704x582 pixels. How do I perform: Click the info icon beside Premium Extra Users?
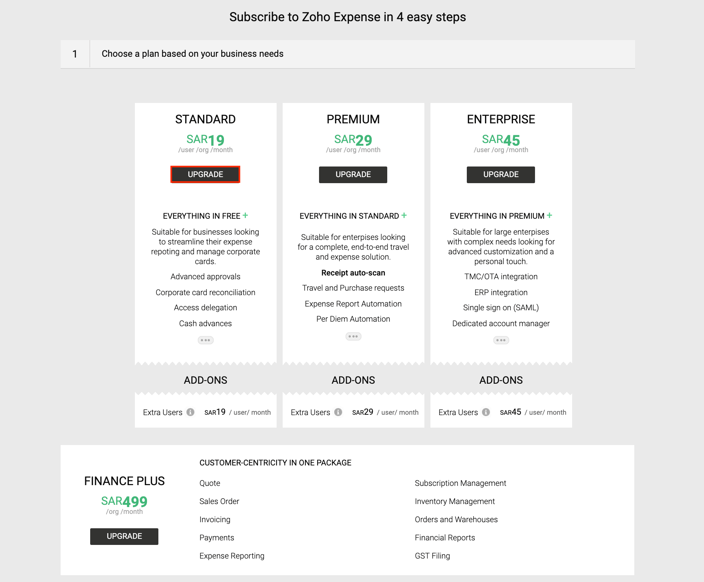(x=338, y=412)
